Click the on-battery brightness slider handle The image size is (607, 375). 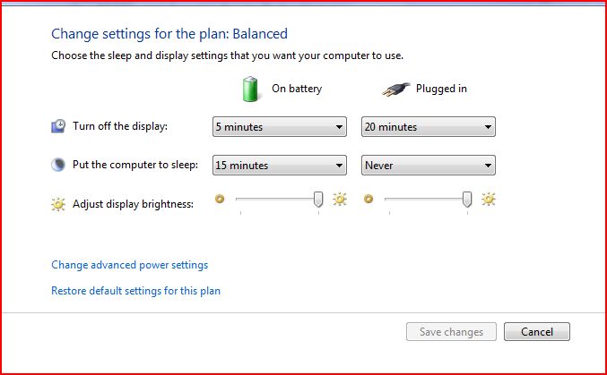pyautogui.click(x=318, y=200)
